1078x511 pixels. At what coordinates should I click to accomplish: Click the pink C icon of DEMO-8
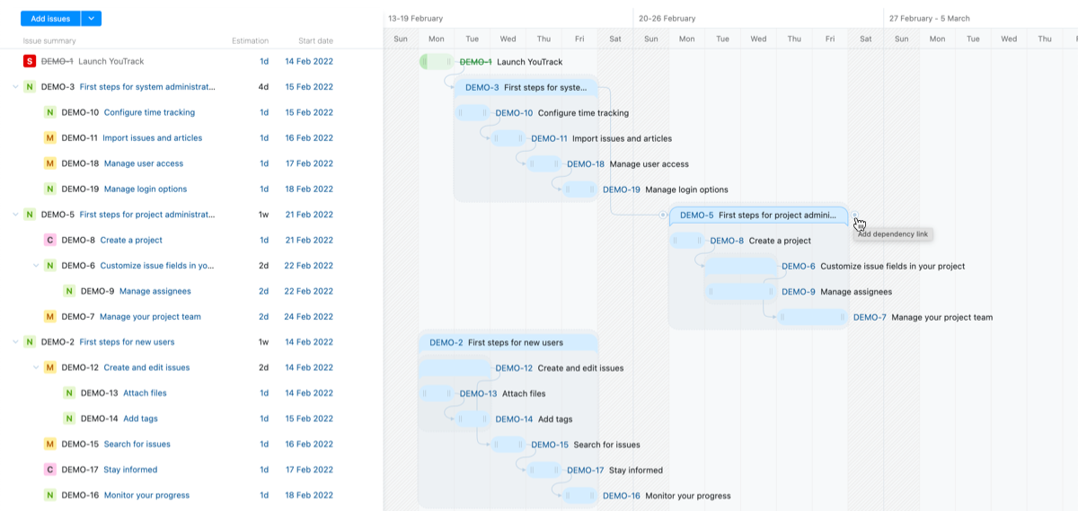pos(50,240)
